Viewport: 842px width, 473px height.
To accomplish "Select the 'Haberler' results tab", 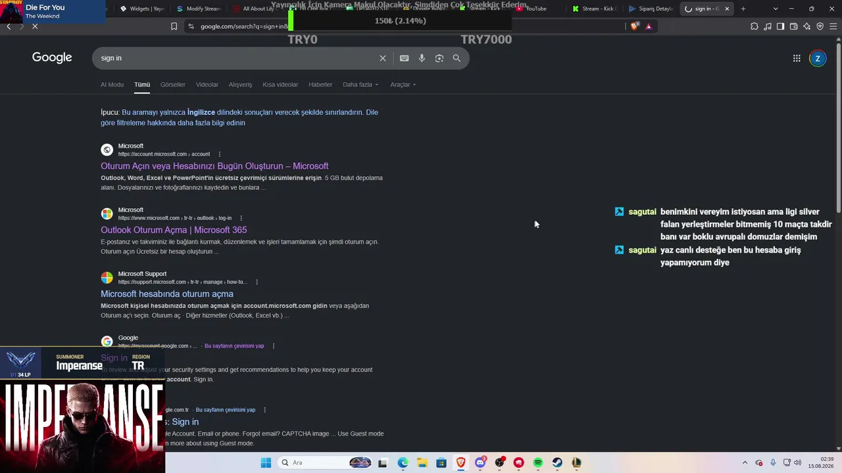I will [x=320, y=85].
